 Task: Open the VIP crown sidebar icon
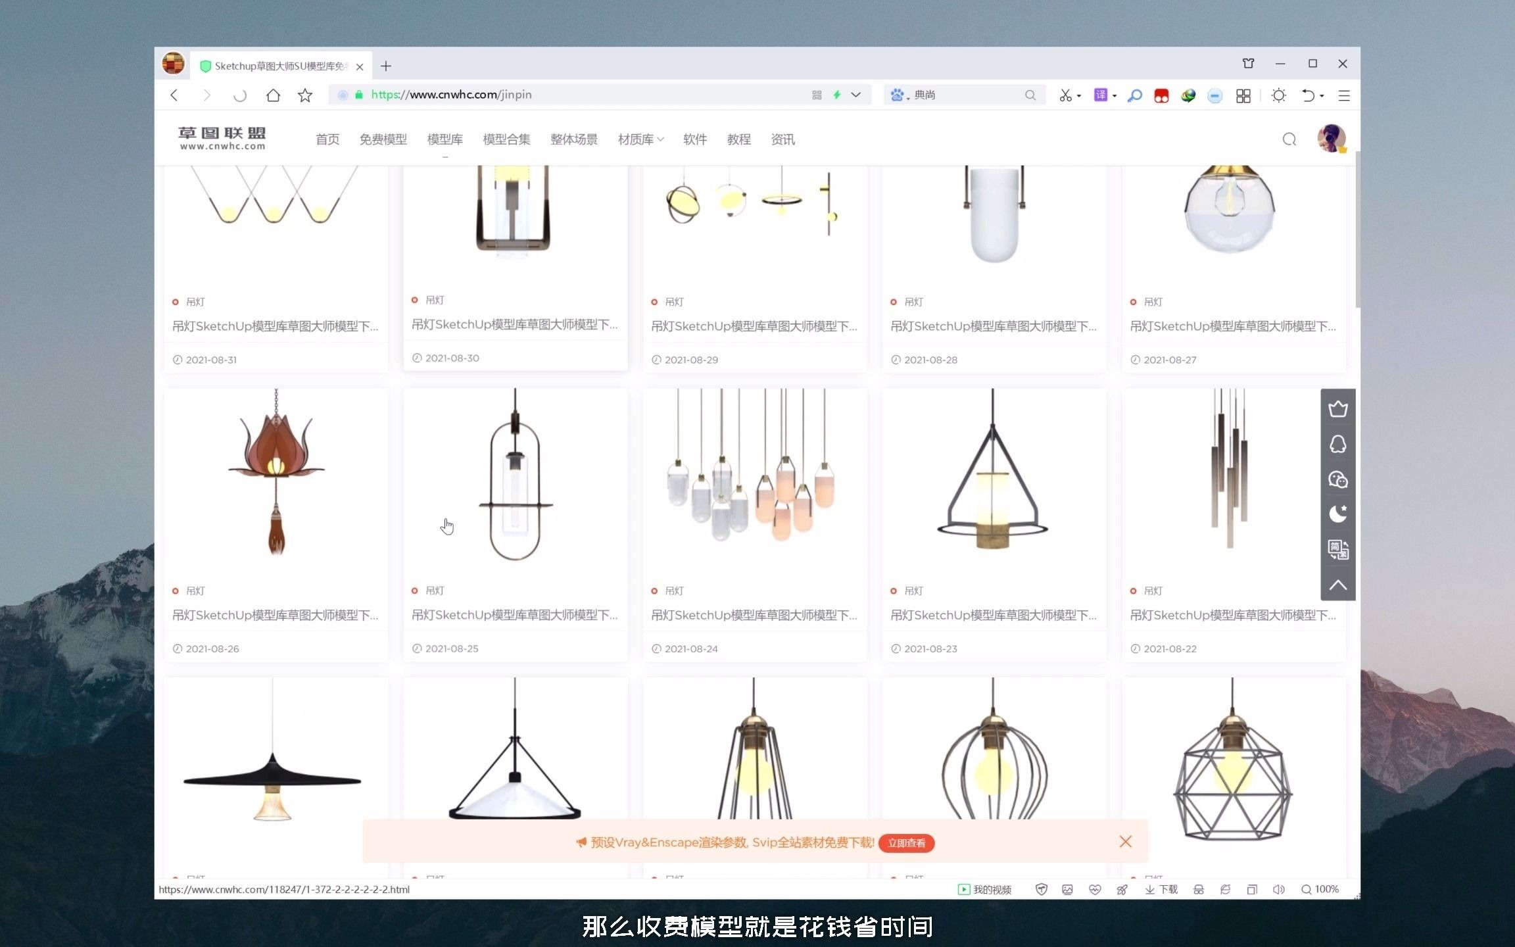[x=1338, y=409]
